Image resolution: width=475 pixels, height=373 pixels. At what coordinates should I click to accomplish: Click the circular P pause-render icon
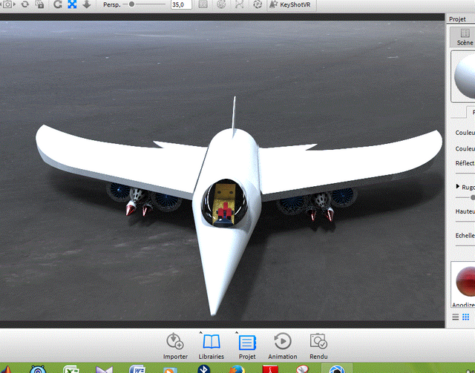258,4
